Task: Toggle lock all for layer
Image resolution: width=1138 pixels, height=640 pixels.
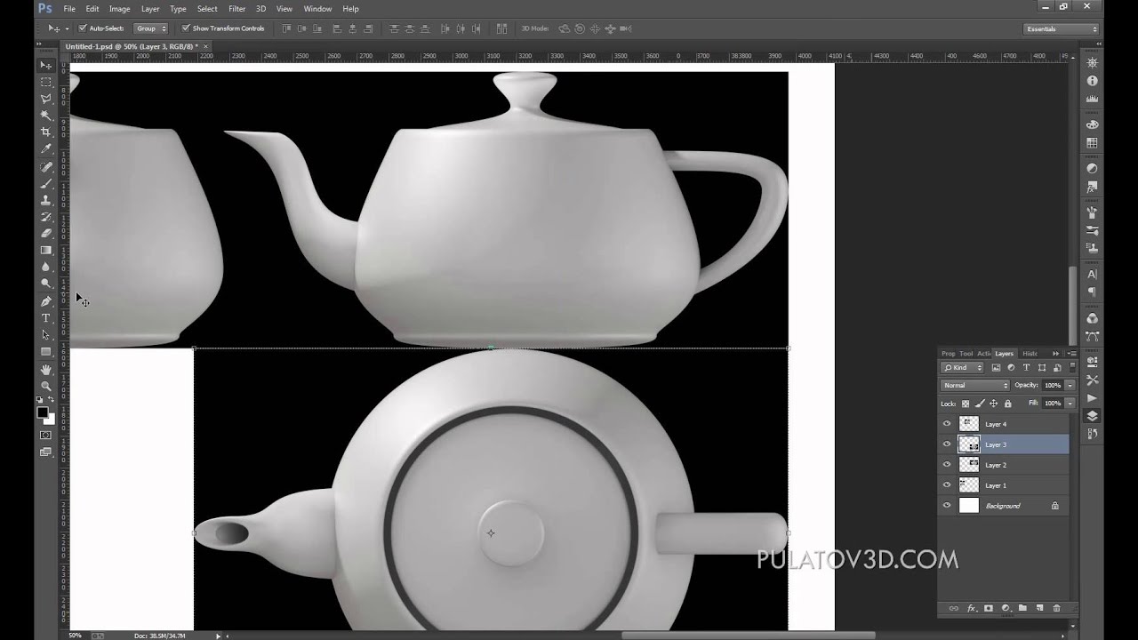Action: coord(1007,404)
